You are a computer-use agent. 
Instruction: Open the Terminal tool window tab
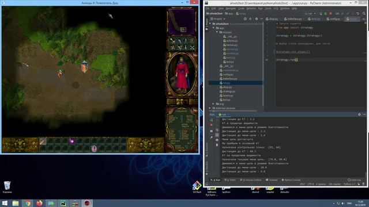click(x=272, y=180)
